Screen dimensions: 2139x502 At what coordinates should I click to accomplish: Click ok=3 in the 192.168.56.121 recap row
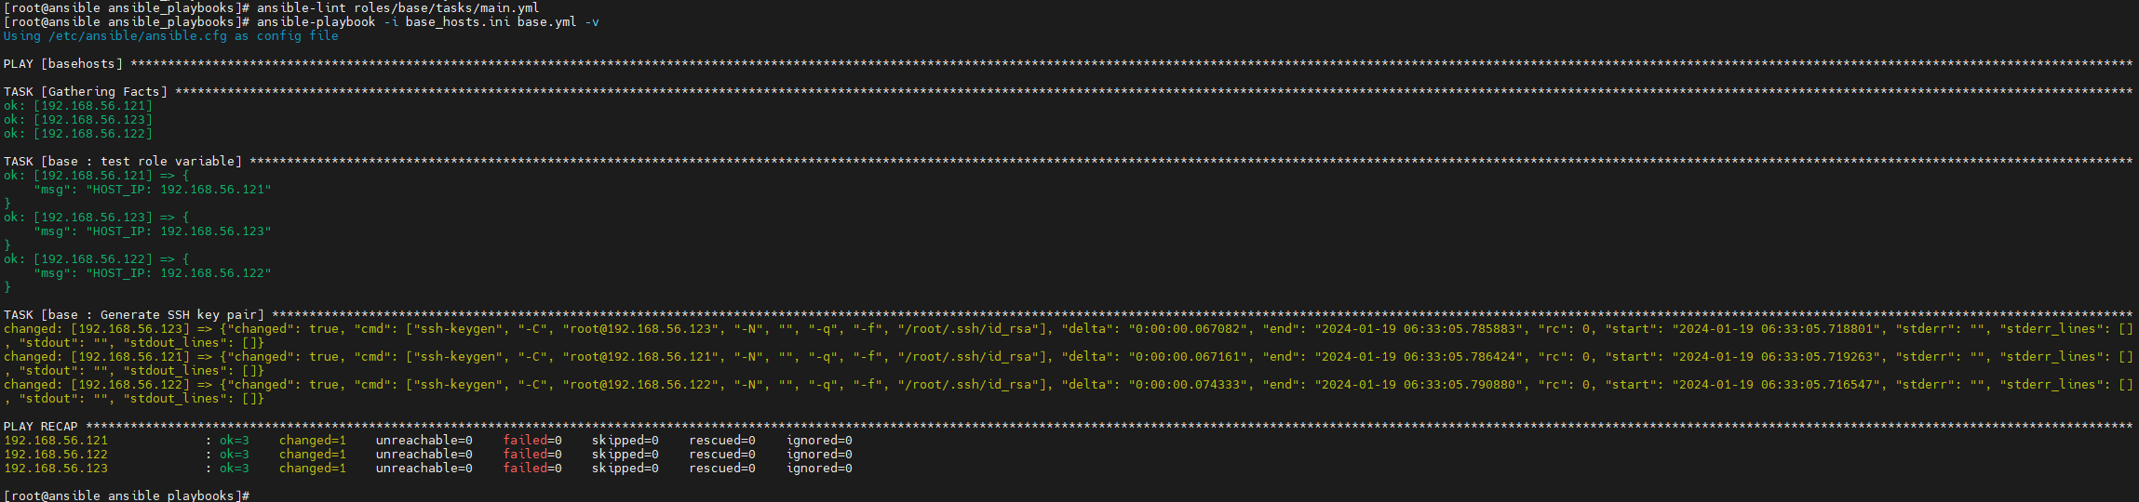tap(235, 440)
